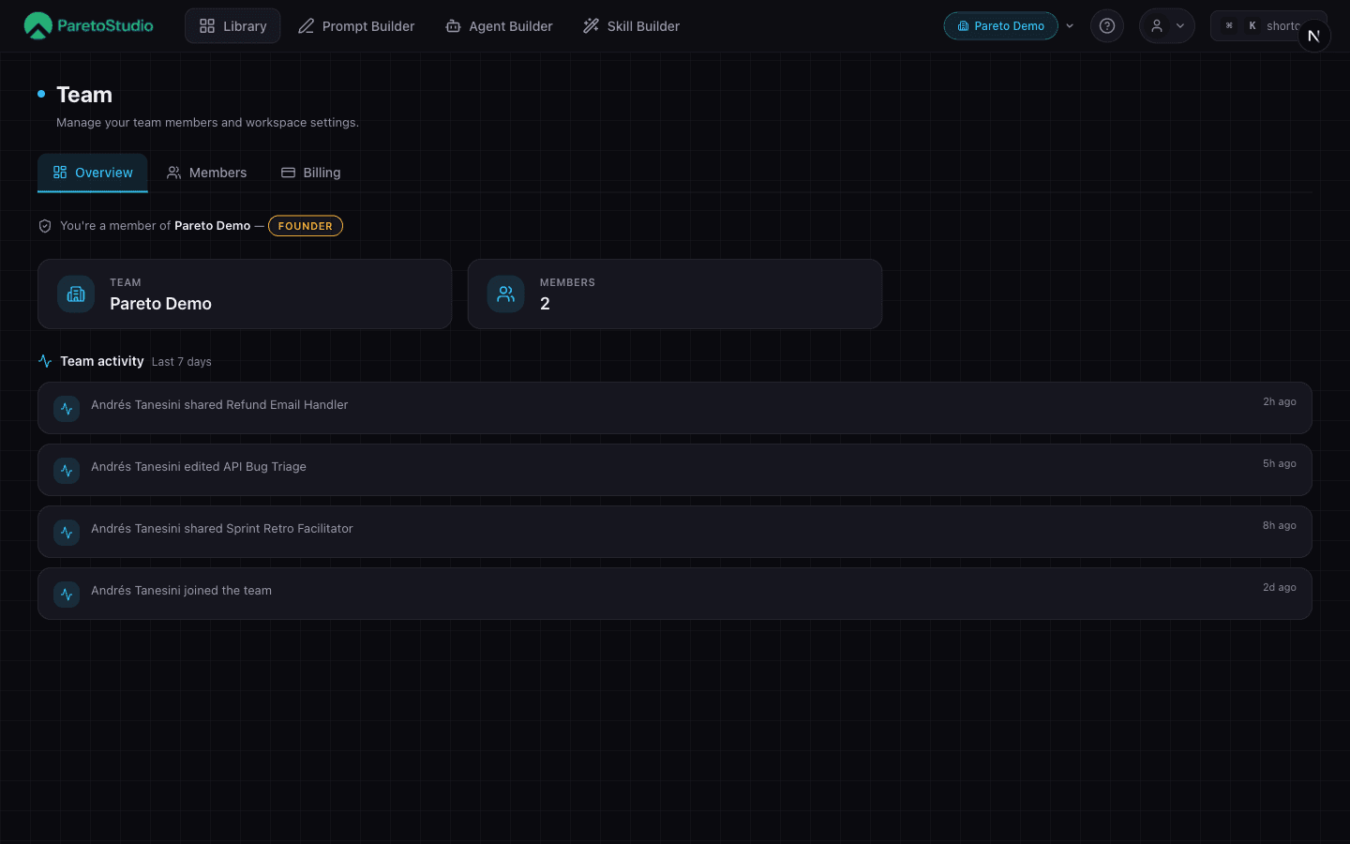Click the ParetoStudio logo

88,26
